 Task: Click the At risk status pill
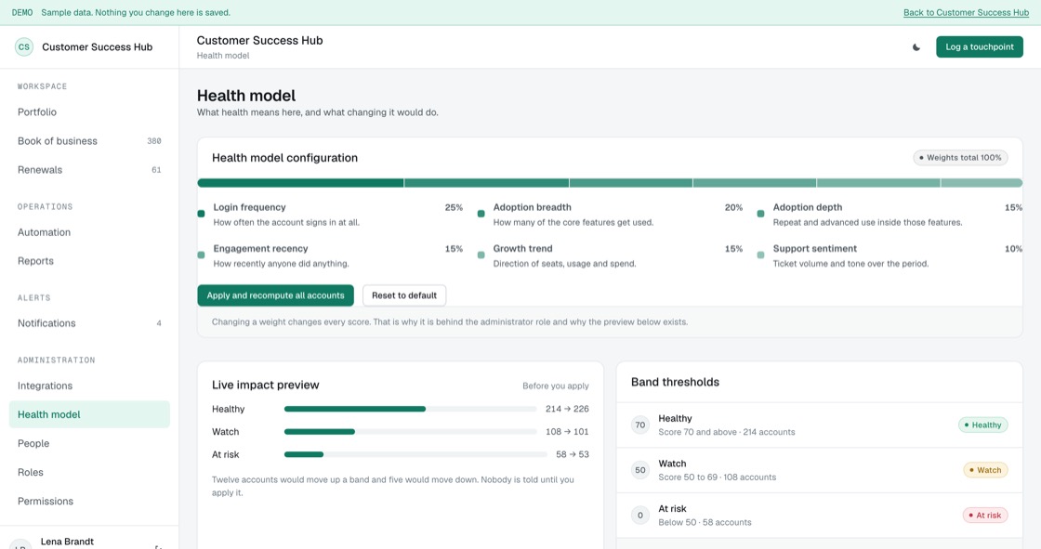coord(985,516)
